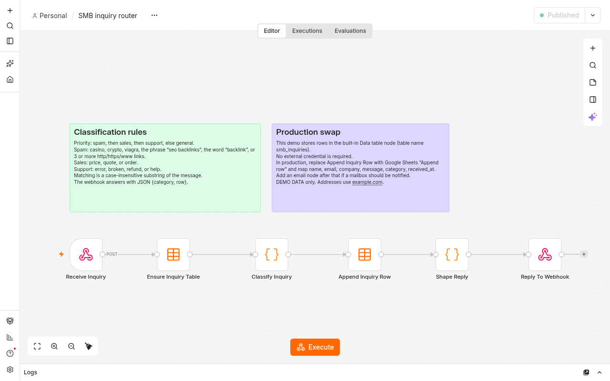The height and width of the screenshot is (381, 610).
Task: Toggle the sidebar panel icon on the left
Action: tap(10, 41)
